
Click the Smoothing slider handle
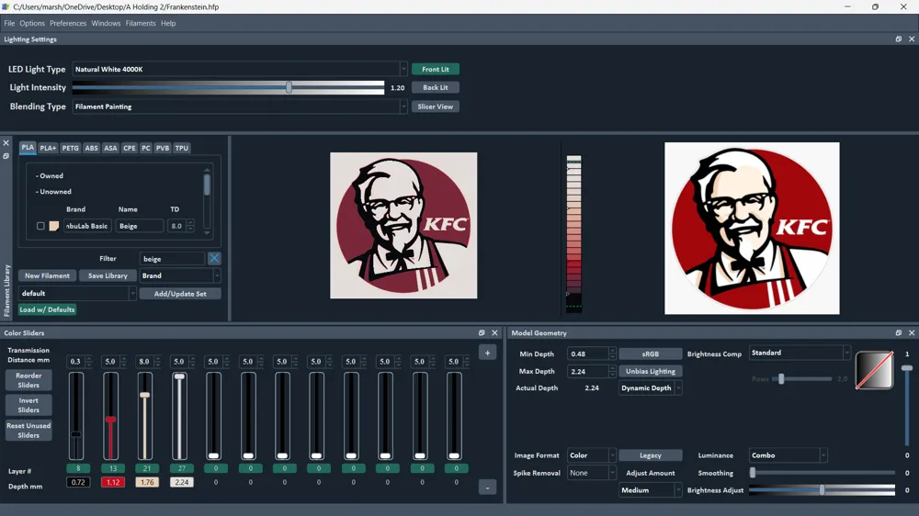(x=754, y=473)
